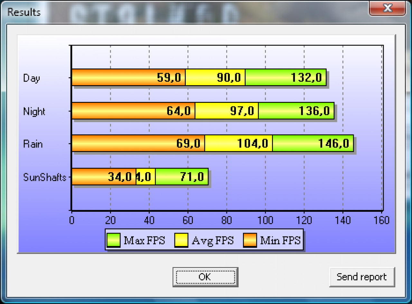Click the Day max value 132,0
The height and width of the screenshot is (304, 412).
coord(306,77)
